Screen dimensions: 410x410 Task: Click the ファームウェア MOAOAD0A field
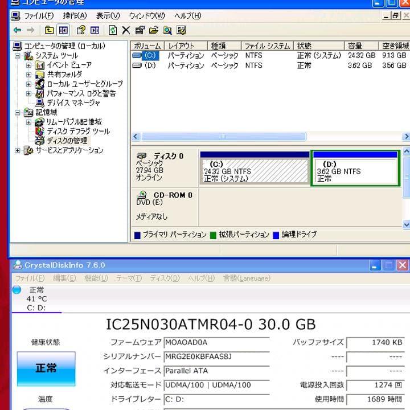[x=216, y=343]
